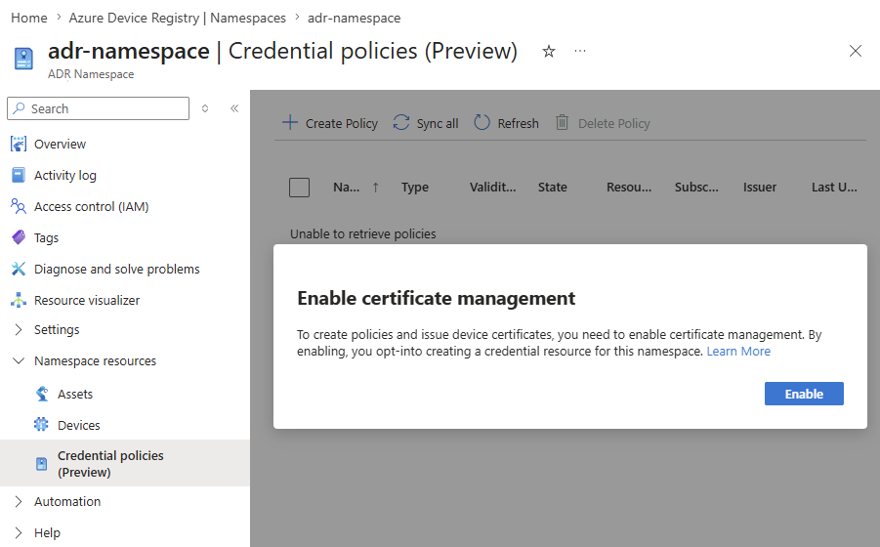Go to Azure Device Registry | Namespaces breadcrumb
The width and height of the screenshot is (880, 547).
click(178, 18)
